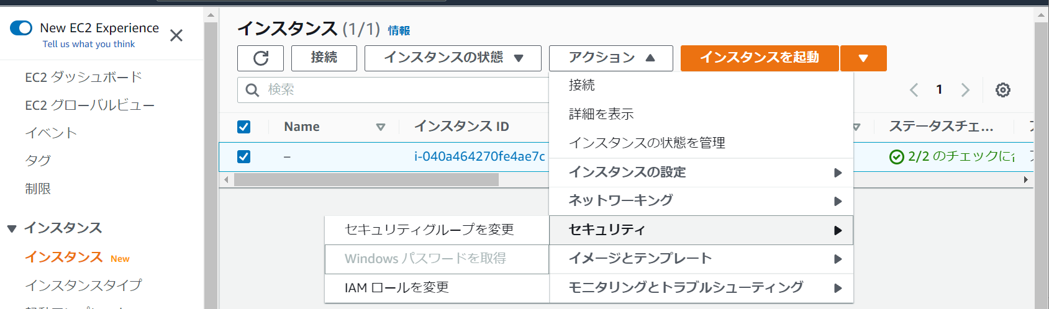Viewport: 1049px width, 309px height.
Task: Open イベント in sidebar
Action: [x=51, y=133]
